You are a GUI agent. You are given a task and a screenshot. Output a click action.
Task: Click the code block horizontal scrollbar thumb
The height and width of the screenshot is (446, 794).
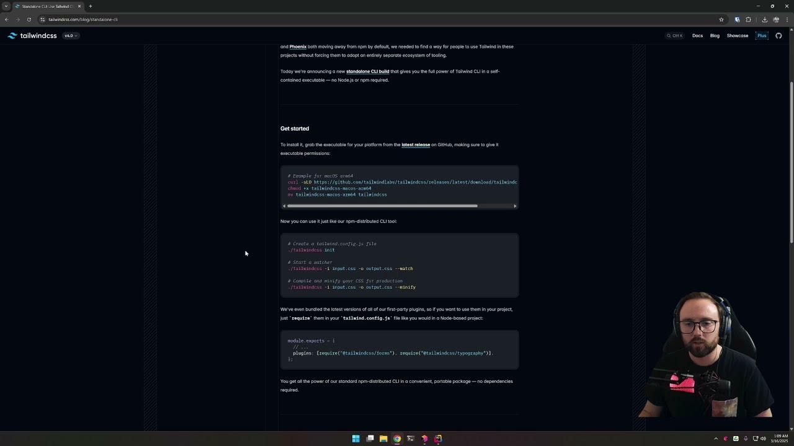382,206
